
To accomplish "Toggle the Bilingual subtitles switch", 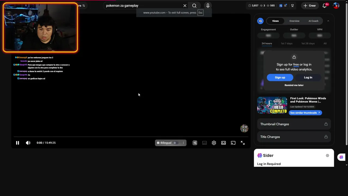I will point(176,143).
